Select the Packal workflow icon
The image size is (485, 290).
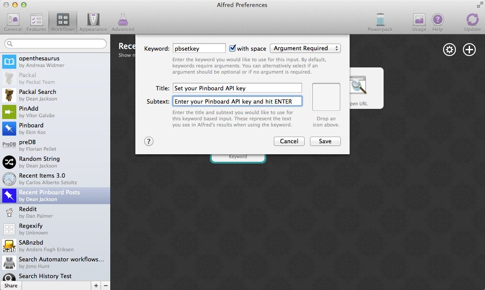pyautogui.click(x=9, y=78)
